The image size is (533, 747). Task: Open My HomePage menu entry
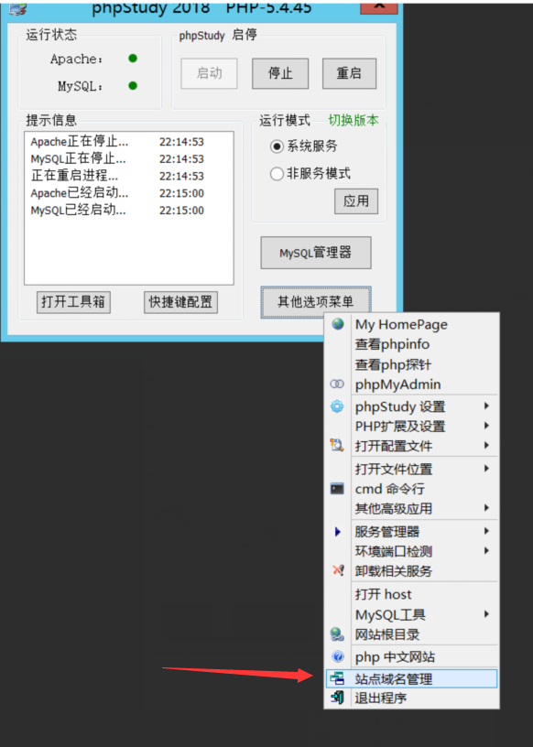[x=412, y=324]
